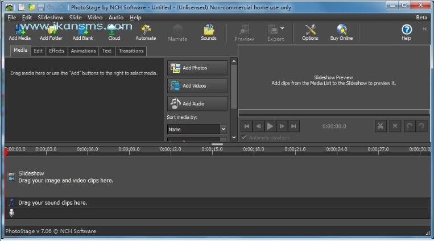Click the Add Audio button
Screen dimensions: 434x241
pos(197,104)
